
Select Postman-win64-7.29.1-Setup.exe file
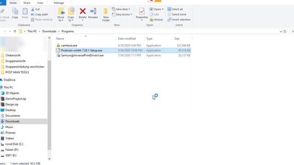tap(82, 50)
